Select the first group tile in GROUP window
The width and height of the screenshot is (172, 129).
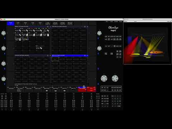point(18,30)
